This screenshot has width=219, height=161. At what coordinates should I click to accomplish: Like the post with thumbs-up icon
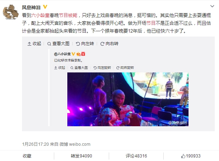(x=183, y=156)
